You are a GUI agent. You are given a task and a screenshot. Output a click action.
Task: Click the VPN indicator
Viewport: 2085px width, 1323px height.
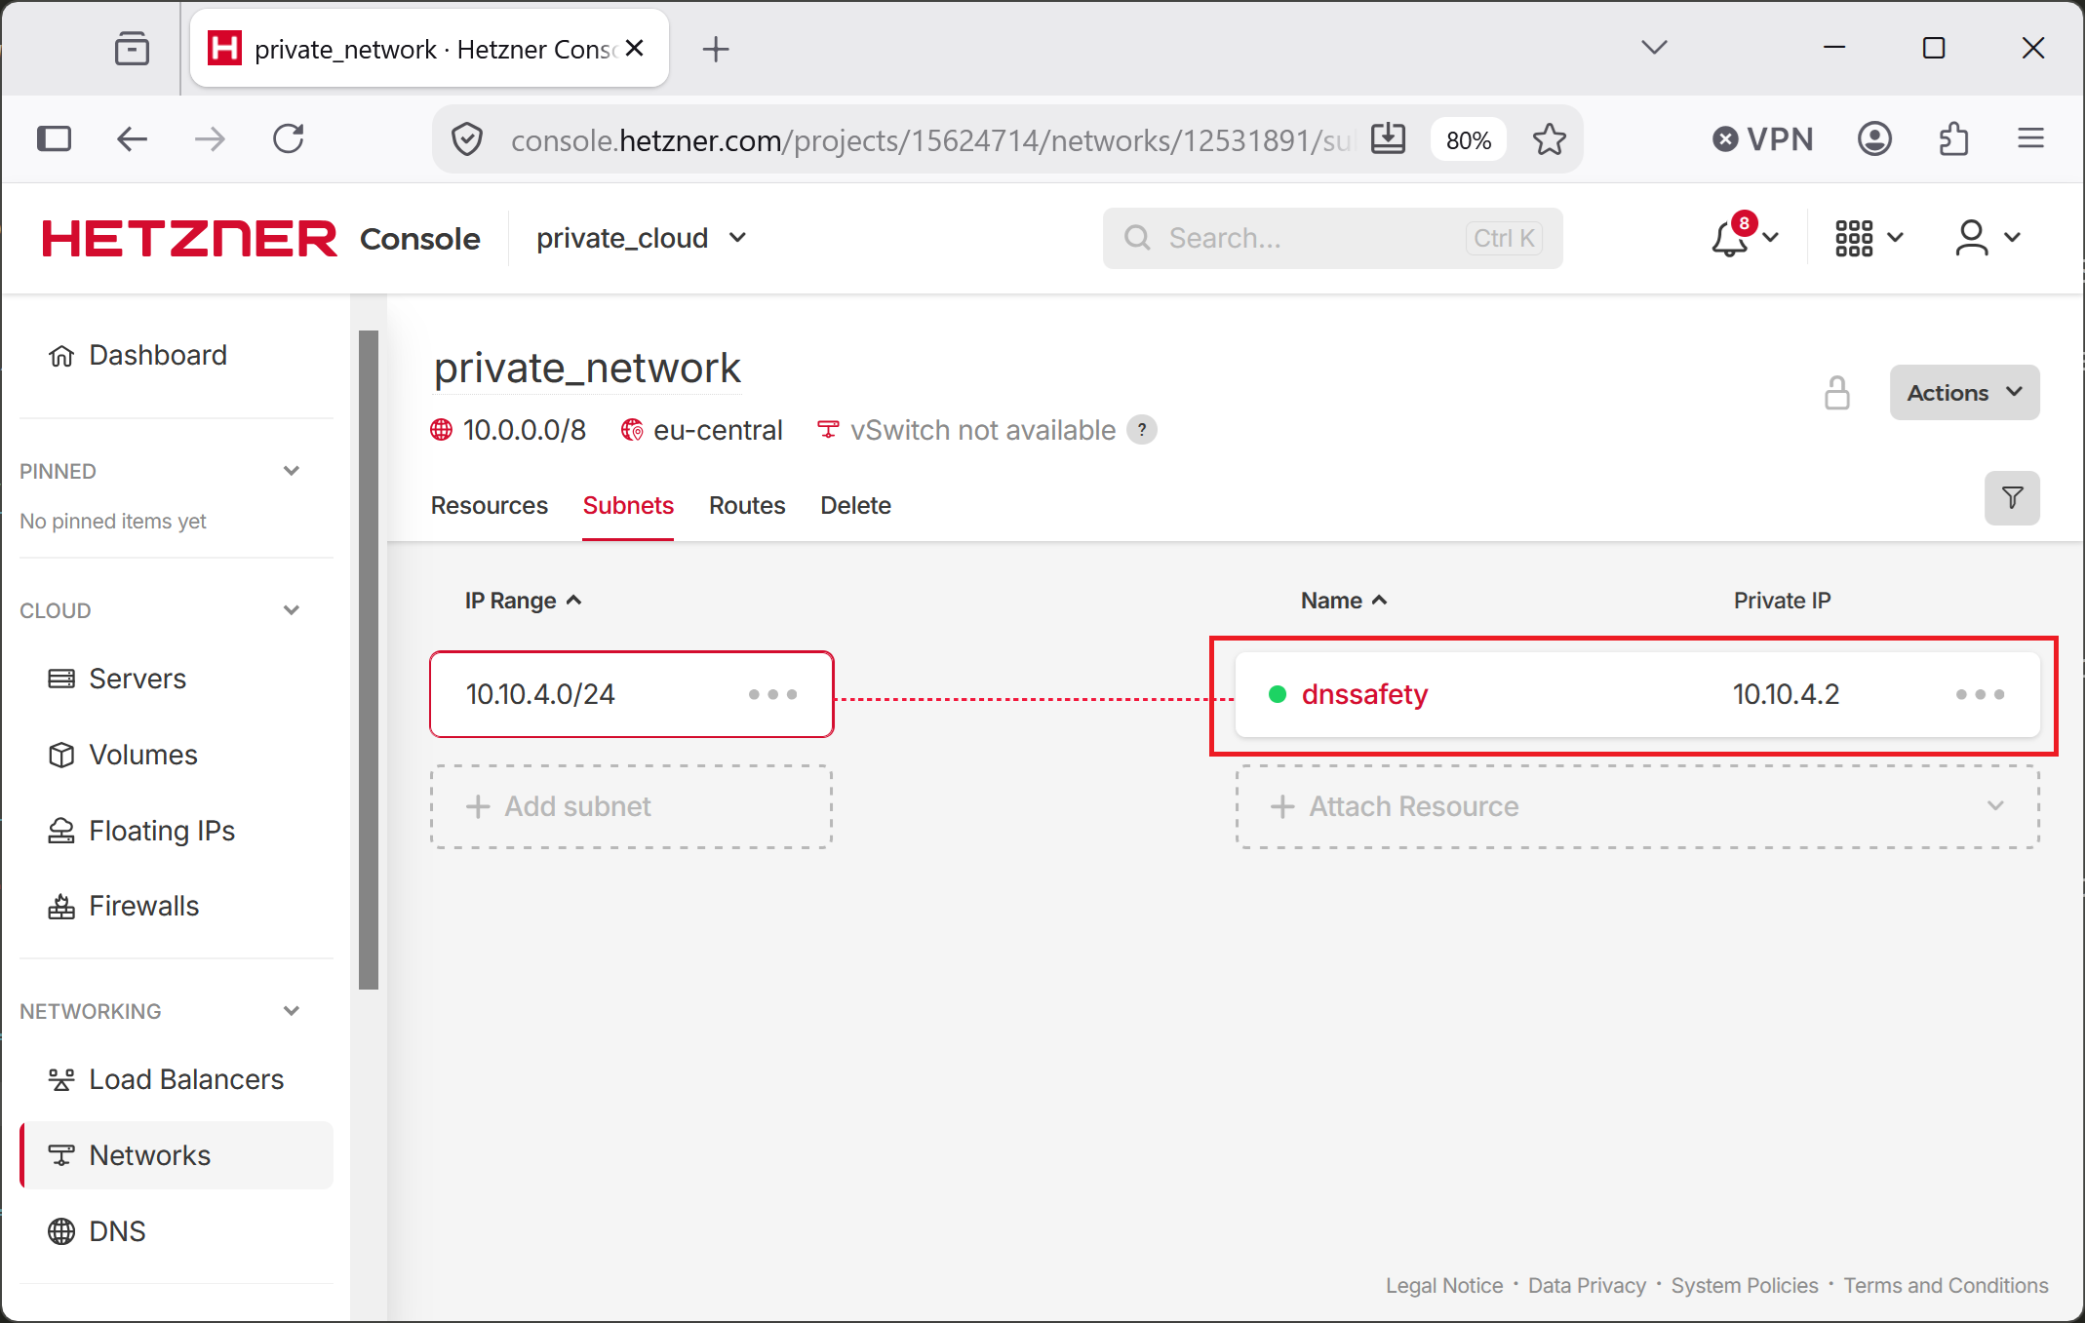pos(1762,139)
